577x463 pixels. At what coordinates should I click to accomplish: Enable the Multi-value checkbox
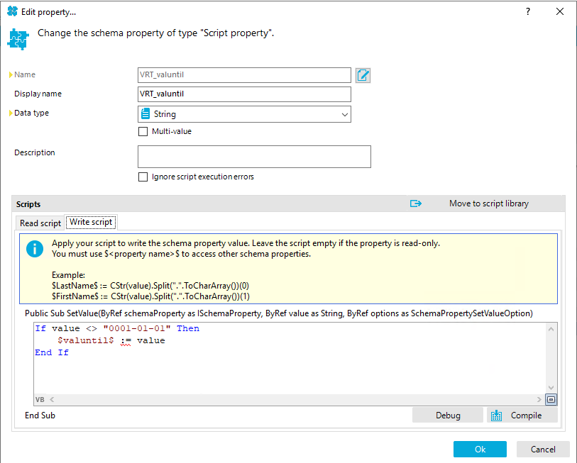[143, 131]
